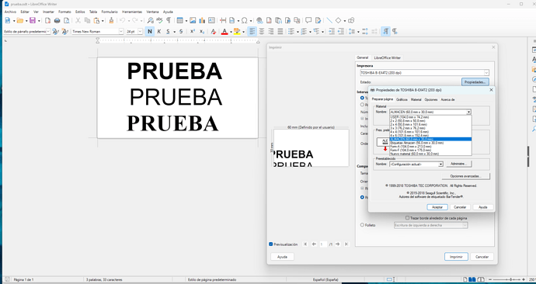Toggle Bold with the N button
This screenshot has height=284, width=536.
tap(150, 31)
